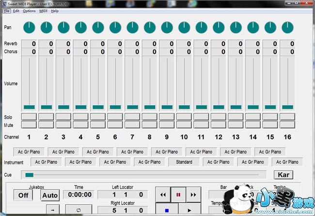Click the Pan knob for channel 14
The image size is (315, 216).
(253, 28)
